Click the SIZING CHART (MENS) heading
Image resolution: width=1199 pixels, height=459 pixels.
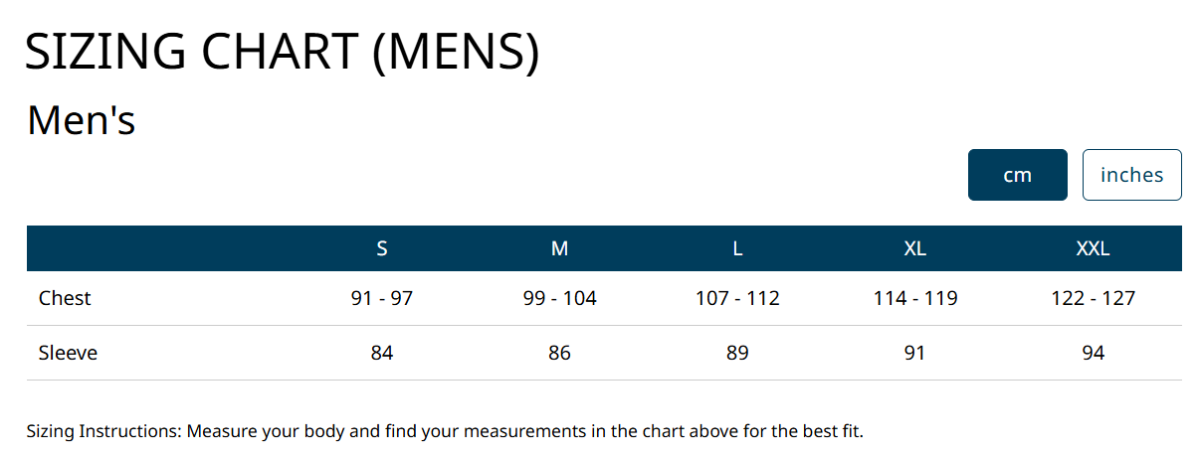[283, 53]
